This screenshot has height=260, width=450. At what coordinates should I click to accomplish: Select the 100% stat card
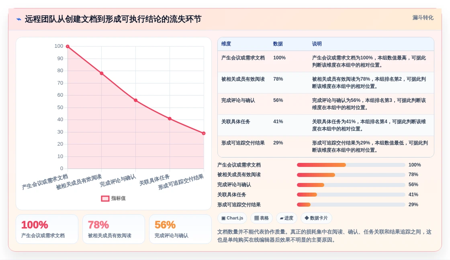pyautogui.click(x=47, y=229)
